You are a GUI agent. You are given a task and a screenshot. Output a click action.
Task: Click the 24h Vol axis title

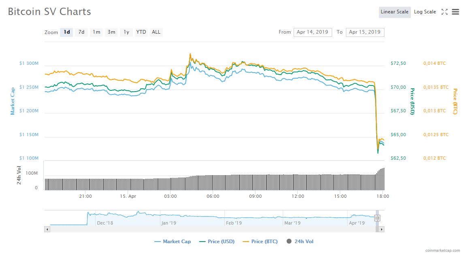click(x=19, y=176)
